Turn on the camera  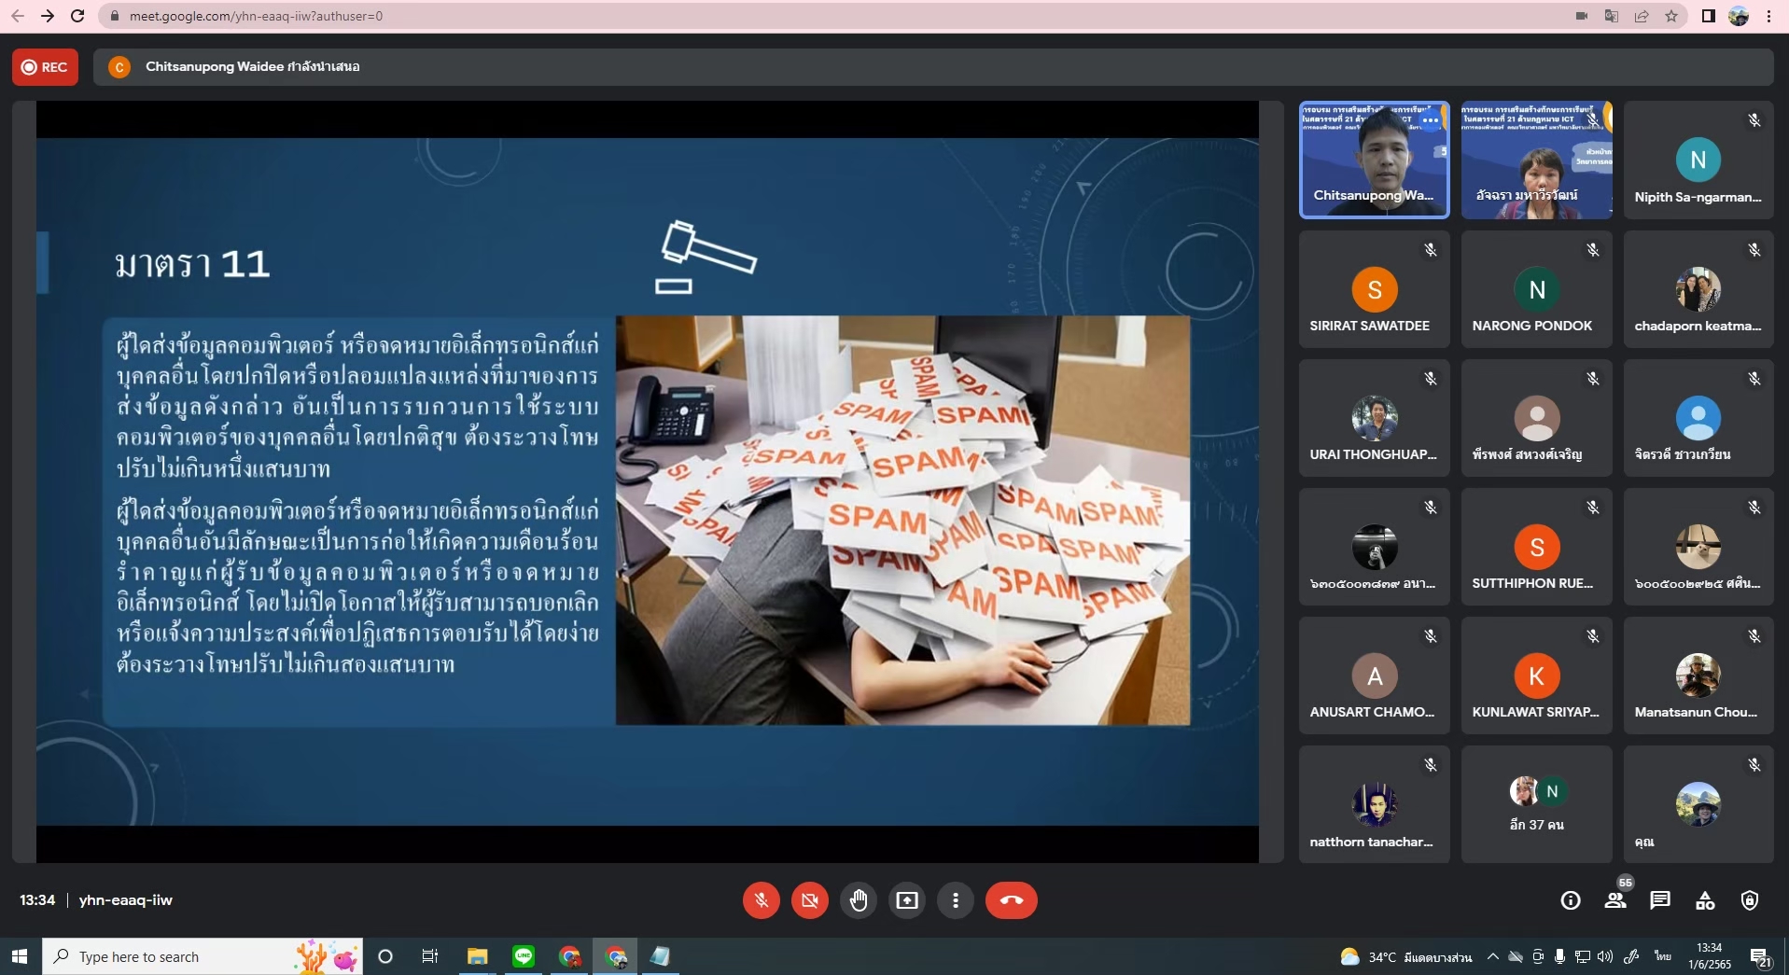pyautogui.click(x=810, y=900)
